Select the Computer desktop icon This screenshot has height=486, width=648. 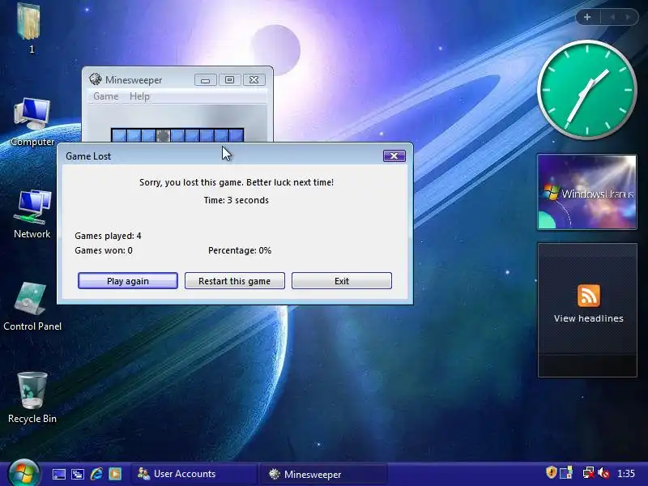pyautogui.click(x=32, y=122)
